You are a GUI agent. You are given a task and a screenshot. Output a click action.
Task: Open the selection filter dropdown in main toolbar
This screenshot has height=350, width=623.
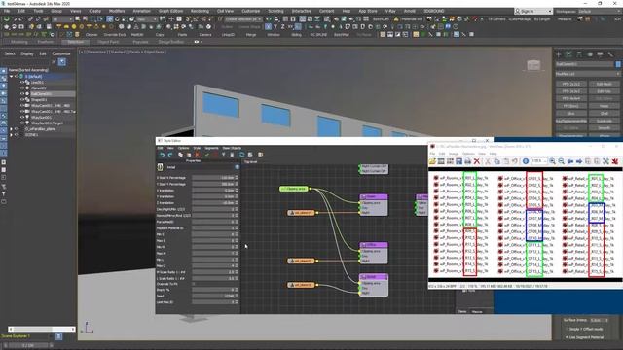[x=62, y=19]
